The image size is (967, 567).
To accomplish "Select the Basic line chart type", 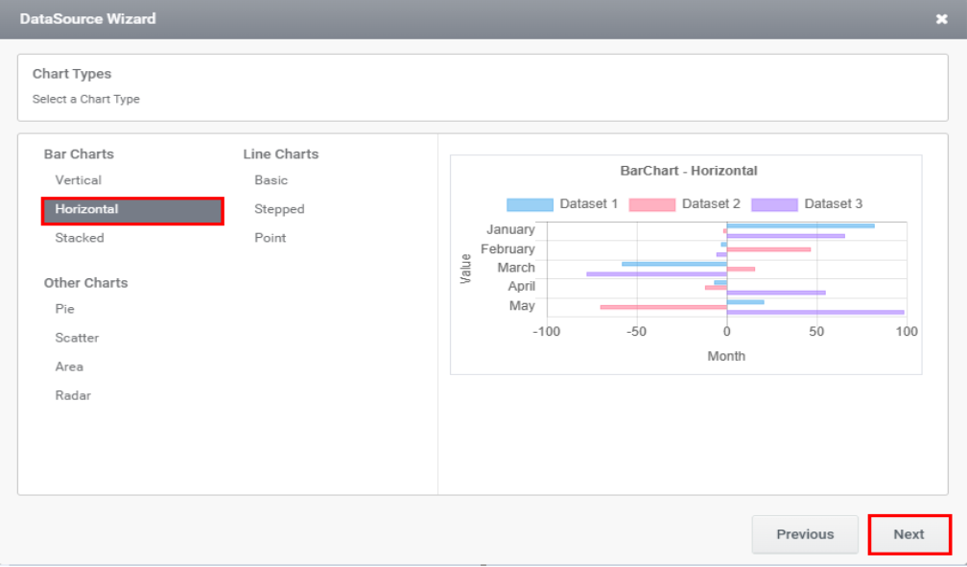I will (271, 180).
